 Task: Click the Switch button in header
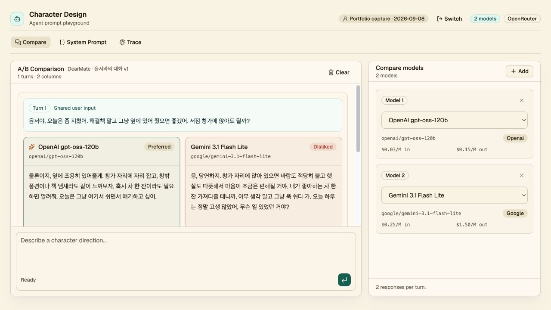(449, 19)
